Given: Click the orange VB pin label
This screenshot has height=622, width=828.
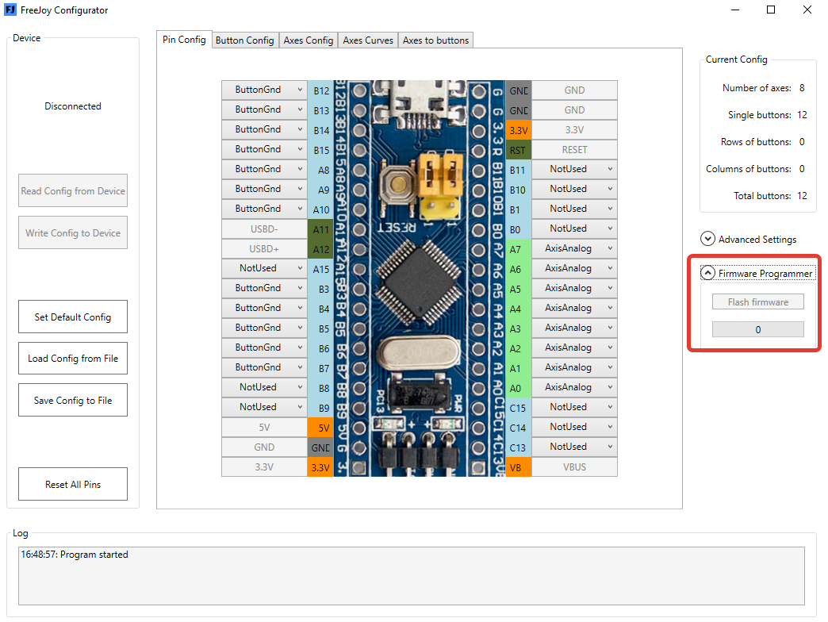Looking at the screenshot, I should pyautogui.click(x=519, y=467).
